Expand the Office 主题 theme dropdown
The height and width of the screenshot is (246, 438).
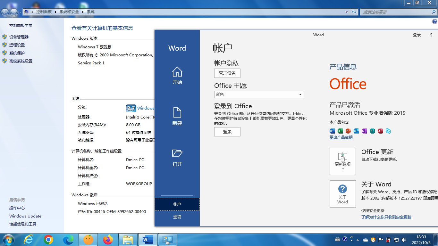pyautogui.click(x=300, y=94)
